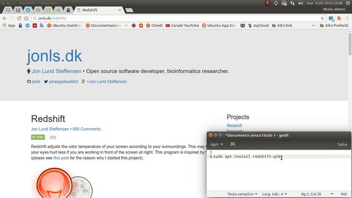Open a new Chromium tab
The width and height of the screenshot is (352, 198).
pyautogui.click(x=129, y=10)
